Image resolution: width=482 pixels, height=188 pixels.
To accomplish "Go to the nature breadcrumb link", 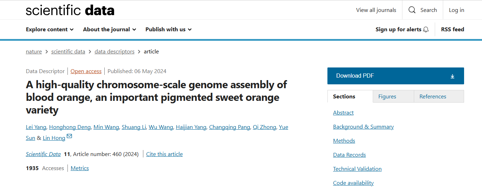I will tap(34, 52).
